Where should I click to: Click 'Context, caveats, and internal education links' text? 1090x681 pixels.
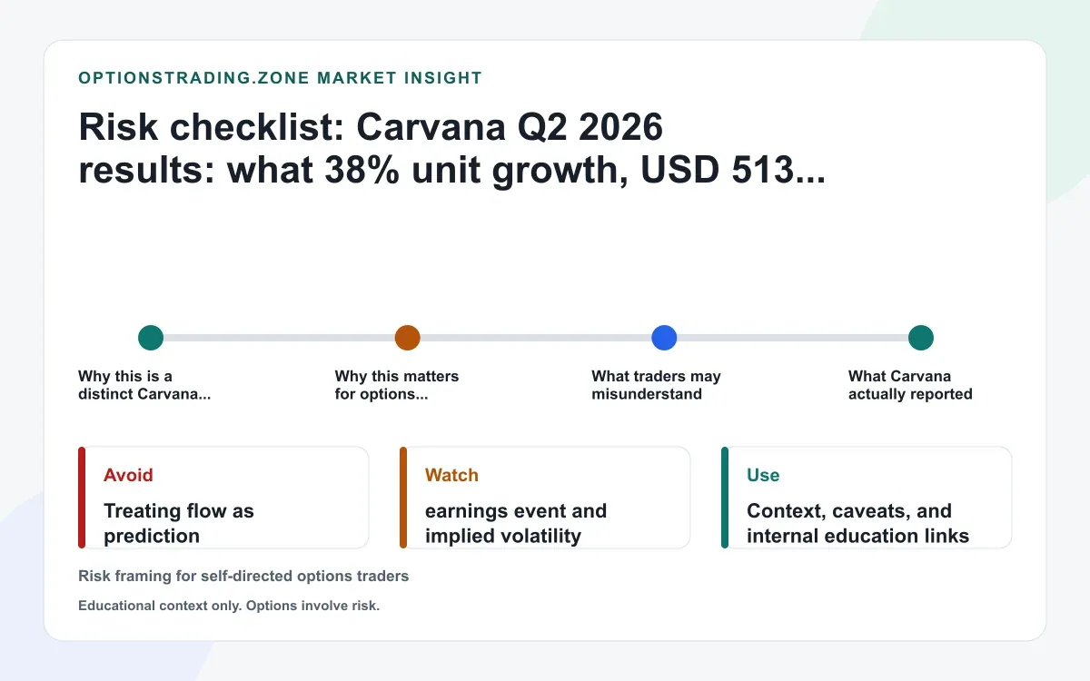pyautogui.click(x=858, y=523)
